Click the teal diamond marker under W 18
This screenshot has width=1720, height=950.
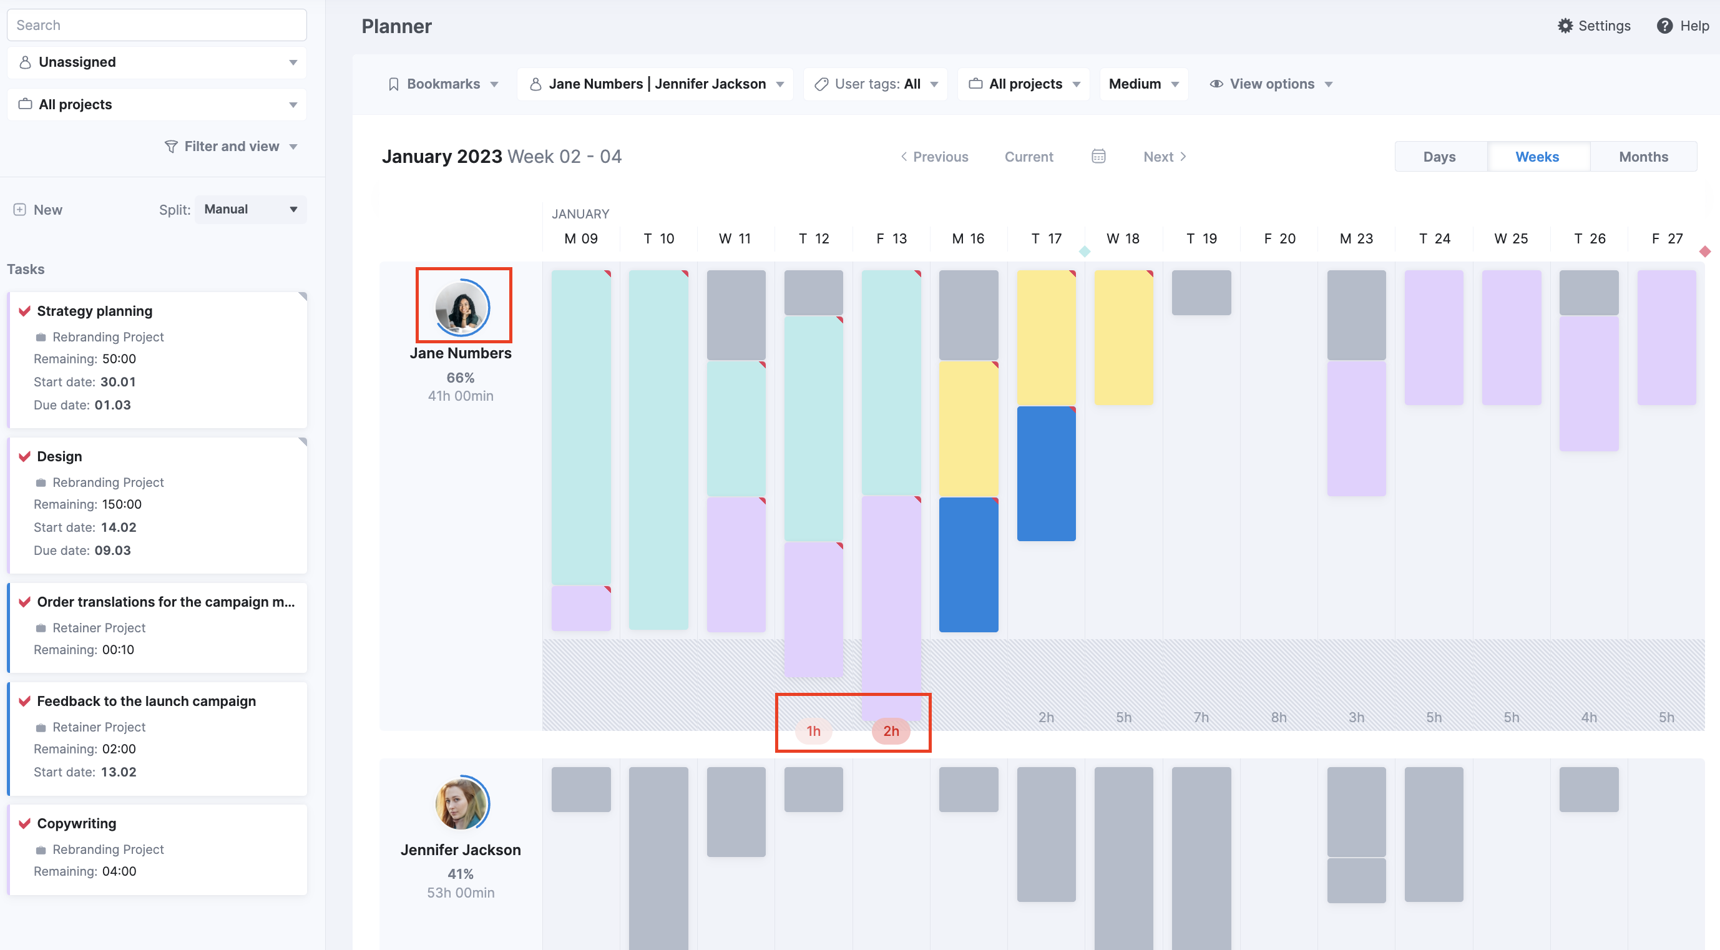[x=1084, y=252]
